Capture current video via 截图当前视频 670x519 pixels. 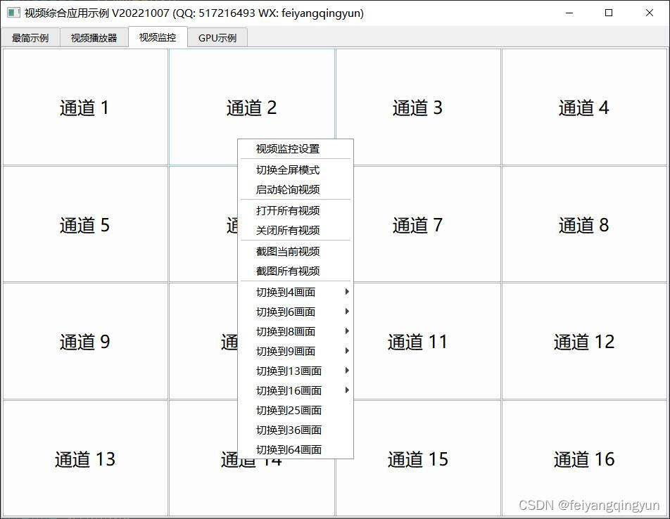(x=286, y=251)
